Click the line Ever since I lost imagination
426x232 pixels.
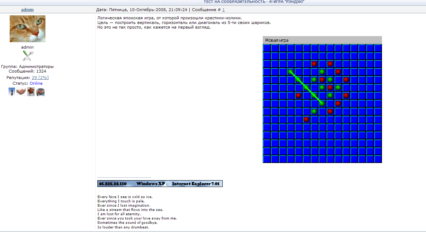click(124, 206)
